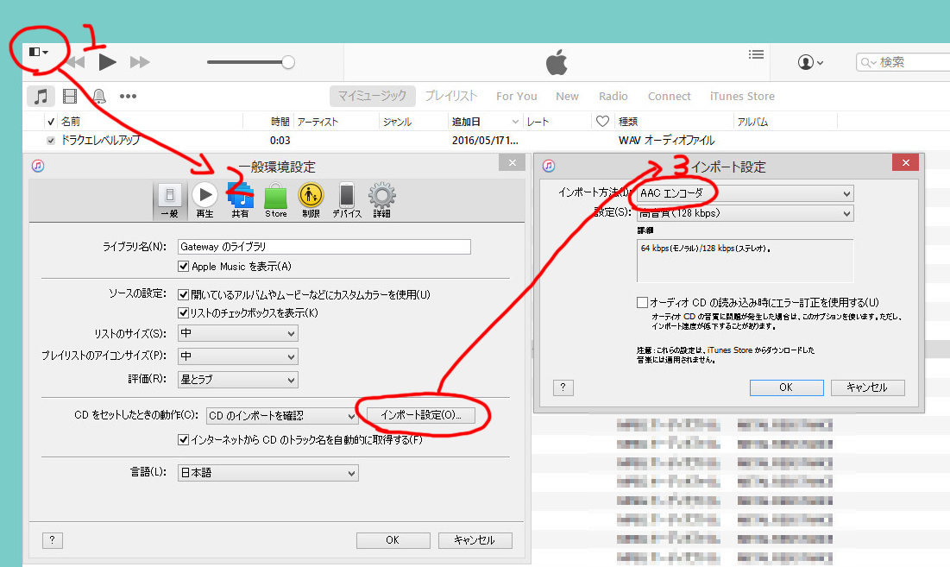Open the プレイリストのアイコンサイズ dropdown
The height and width of the screenshot is (567, 950).
click(x=237, y=356)
